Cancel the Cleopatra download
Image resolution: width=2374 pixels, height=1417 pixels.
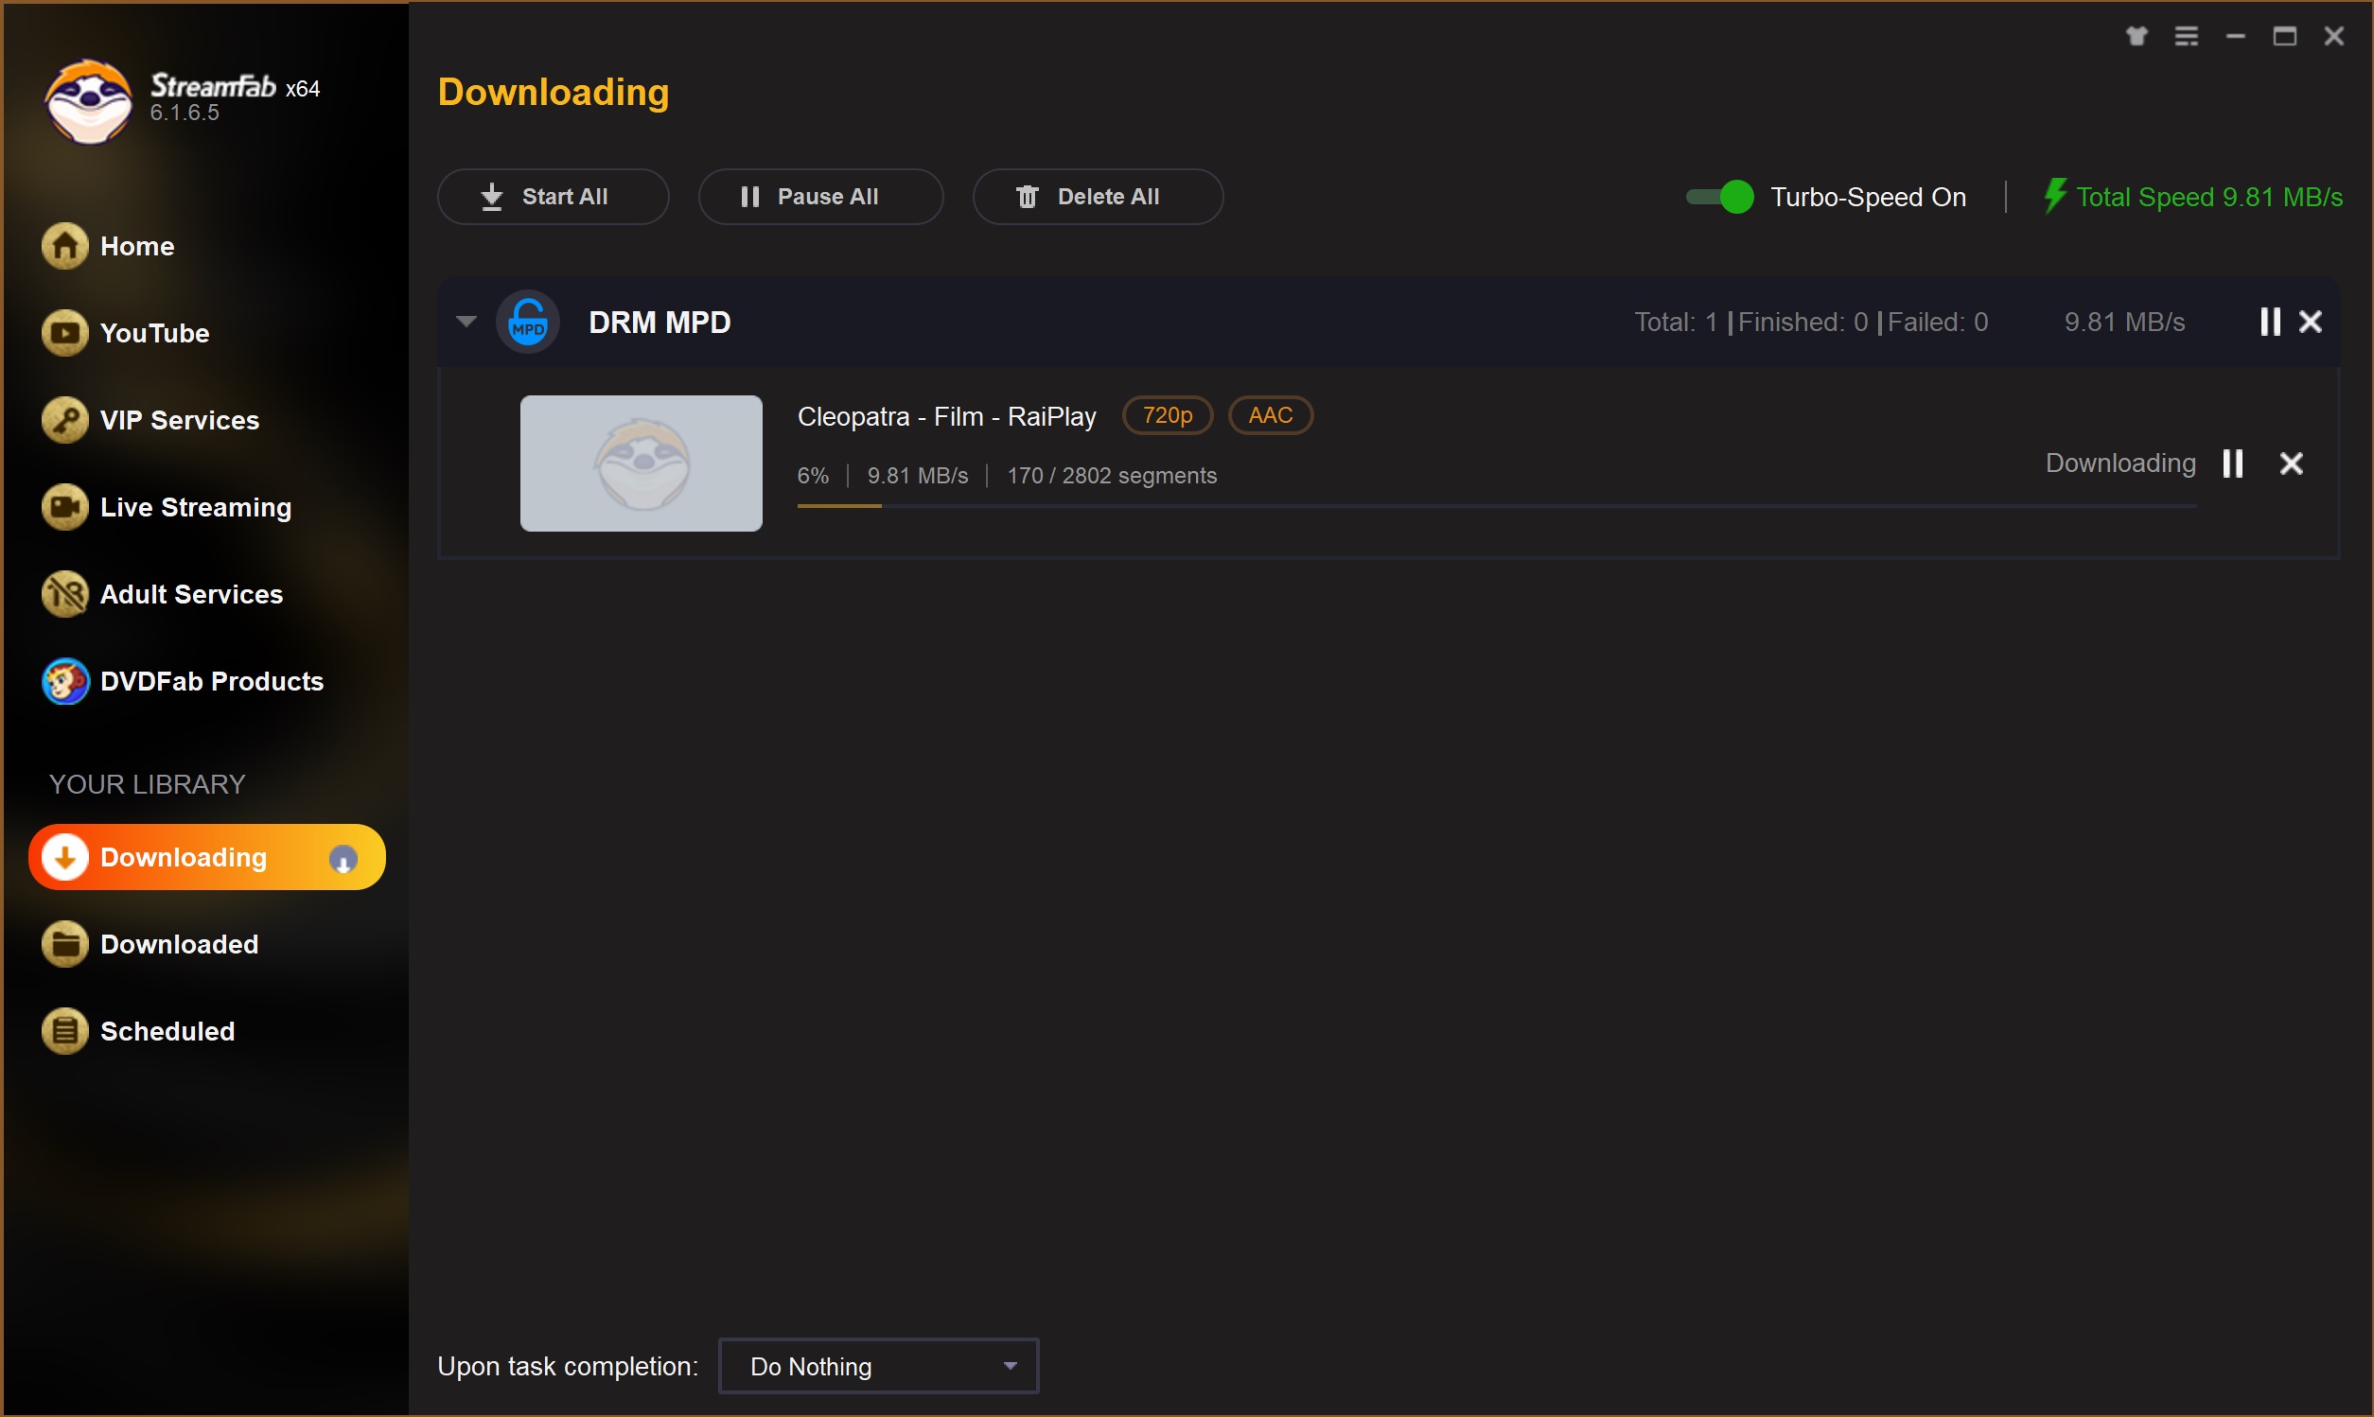tap(2291, 464)
